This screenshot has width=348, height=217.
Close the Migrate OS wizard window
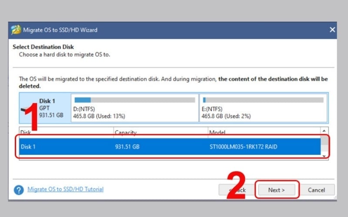point(332,30)
